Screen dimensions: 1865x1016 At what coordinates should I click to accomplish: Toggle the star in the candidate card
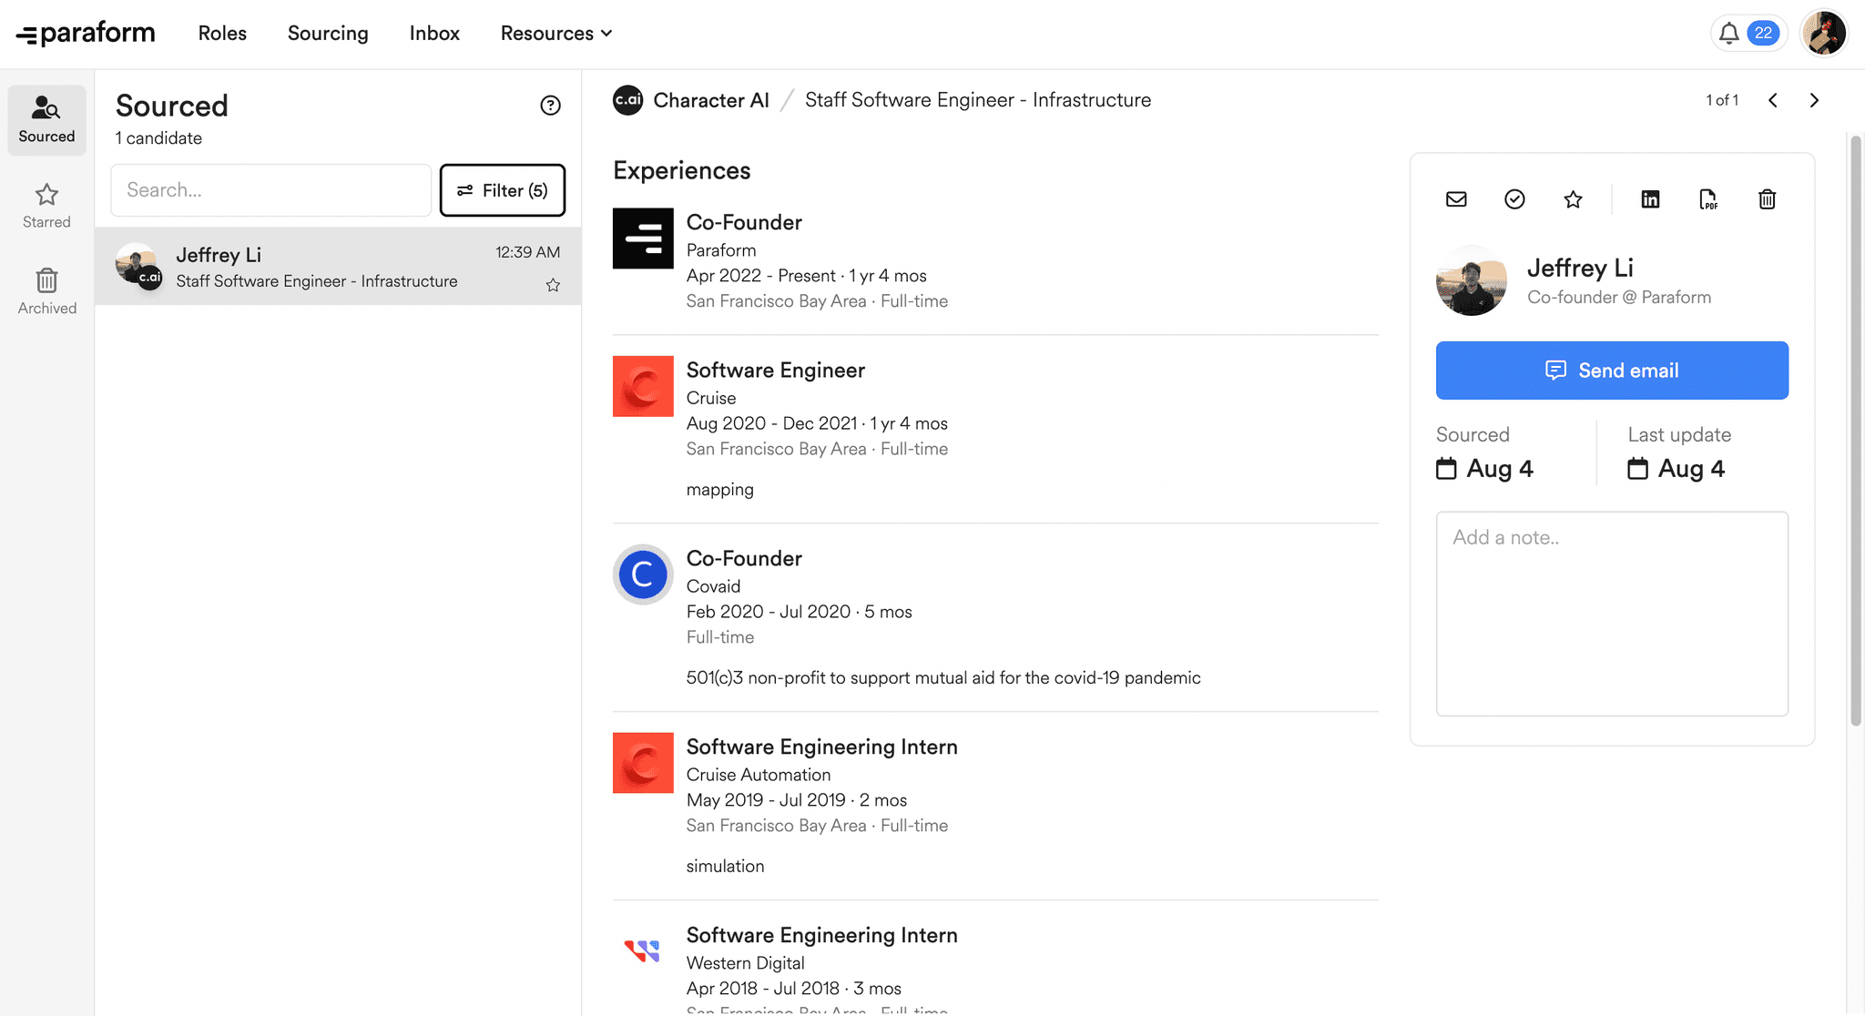click(1573, 199)
